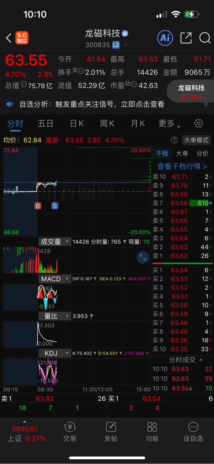Tap the current price 63.55
This screenshot has height=464, width=214.
tap(26, 60)
